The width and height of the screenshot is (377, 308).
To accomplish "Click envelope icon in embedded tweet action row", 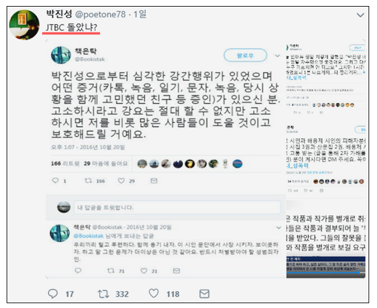I will (154, 180).
